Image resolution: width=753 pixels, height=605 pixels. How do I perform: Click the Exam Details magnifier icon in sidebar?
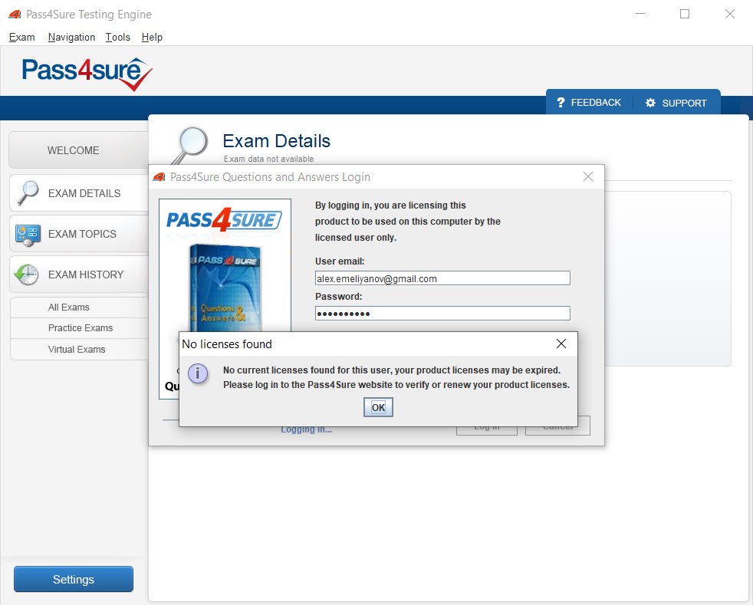coord(28,192)
